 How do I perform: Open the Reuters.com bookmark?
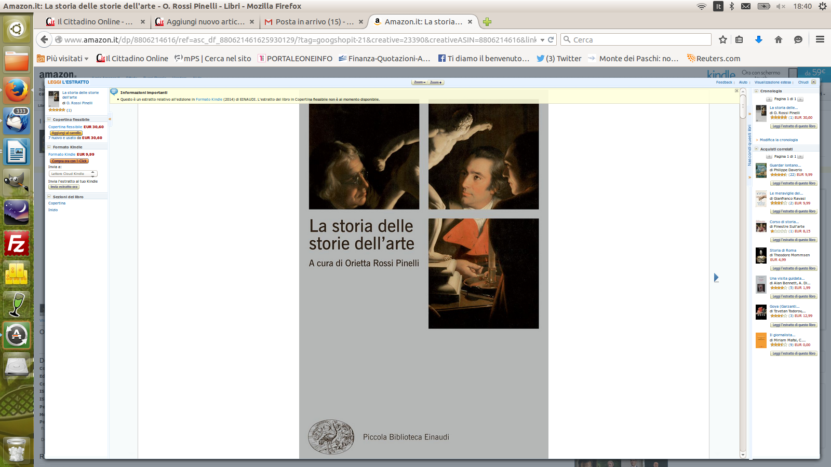pyautogui.click(x=714, y=59)
